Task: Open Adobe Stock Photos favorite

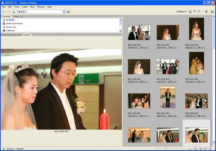Action: [x=14, y=23]
